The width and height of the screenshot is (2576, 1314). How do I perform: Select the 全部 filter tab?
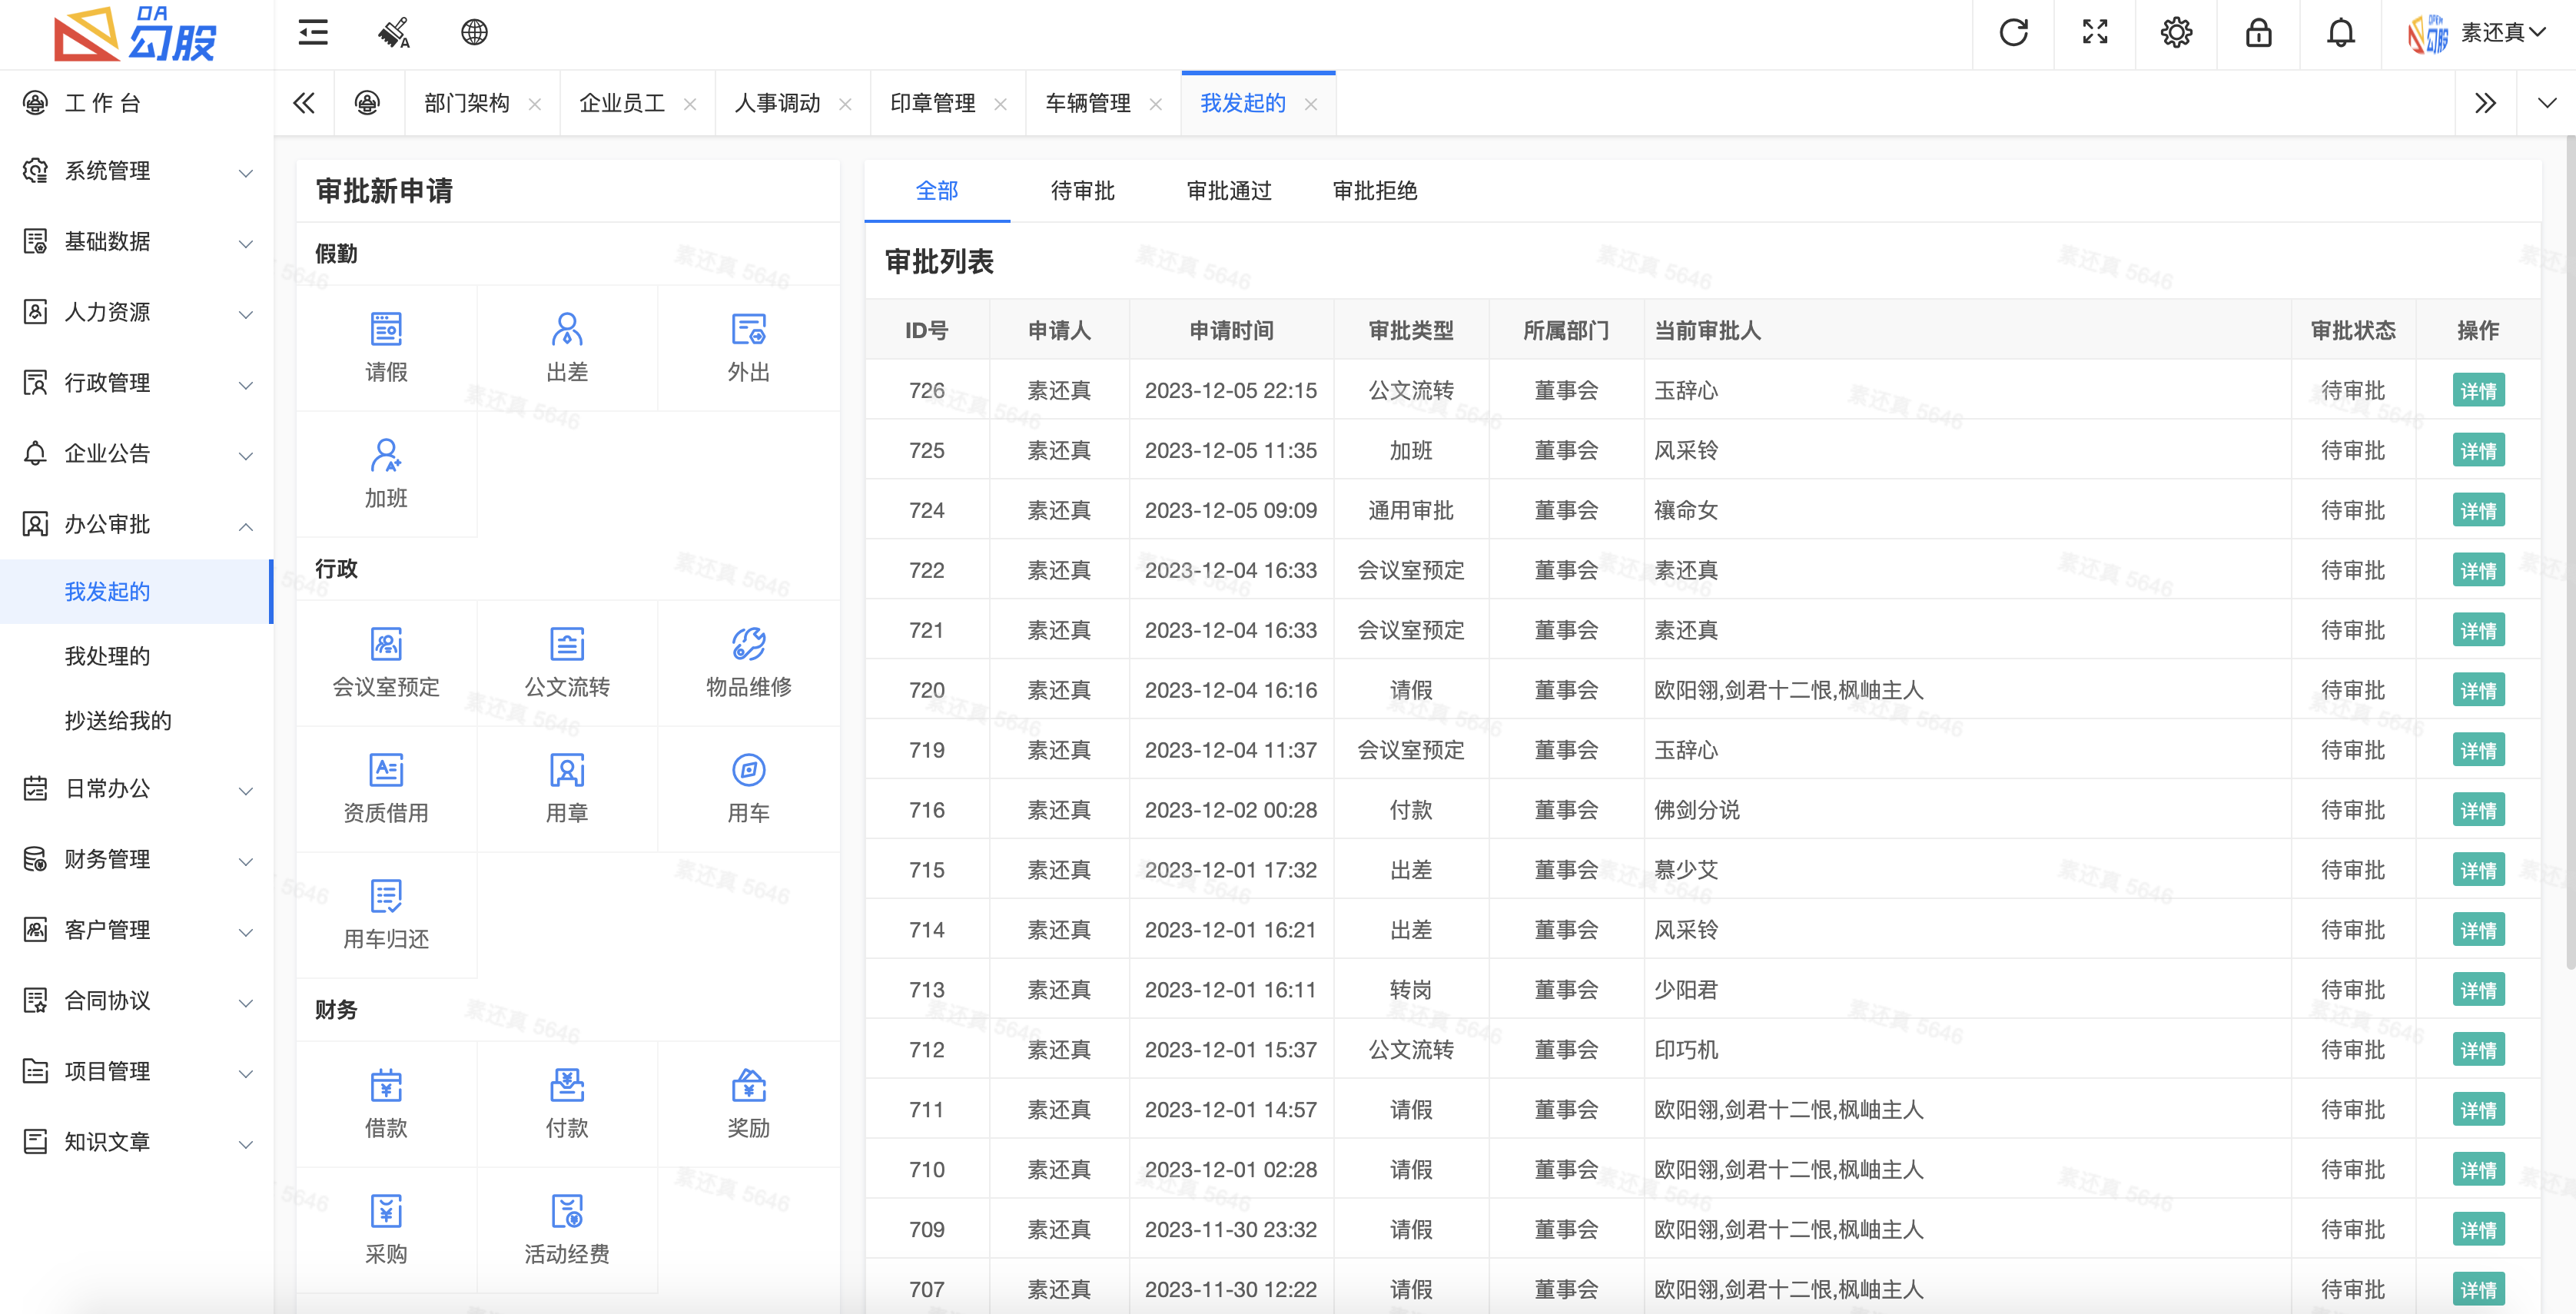pyautogui.click(x=937, y=191)
